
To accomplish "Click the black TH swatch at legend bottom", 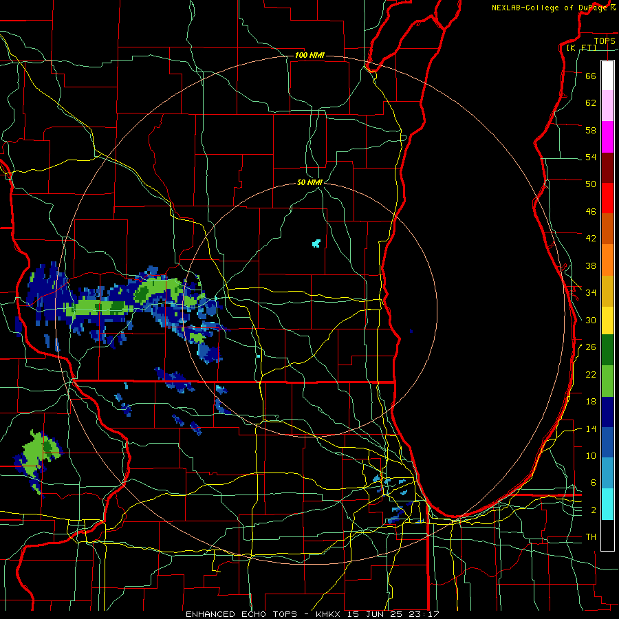I will click(607, 535).
